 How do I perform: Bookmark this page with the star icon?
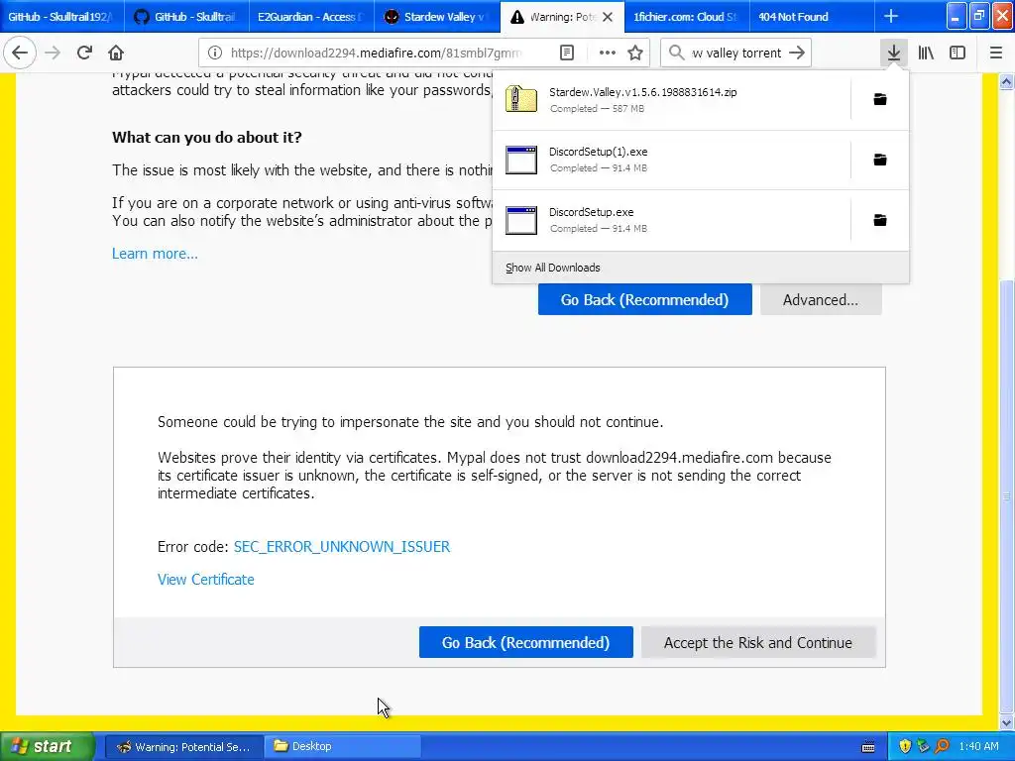pyautogui.click(x=635, y=54)
